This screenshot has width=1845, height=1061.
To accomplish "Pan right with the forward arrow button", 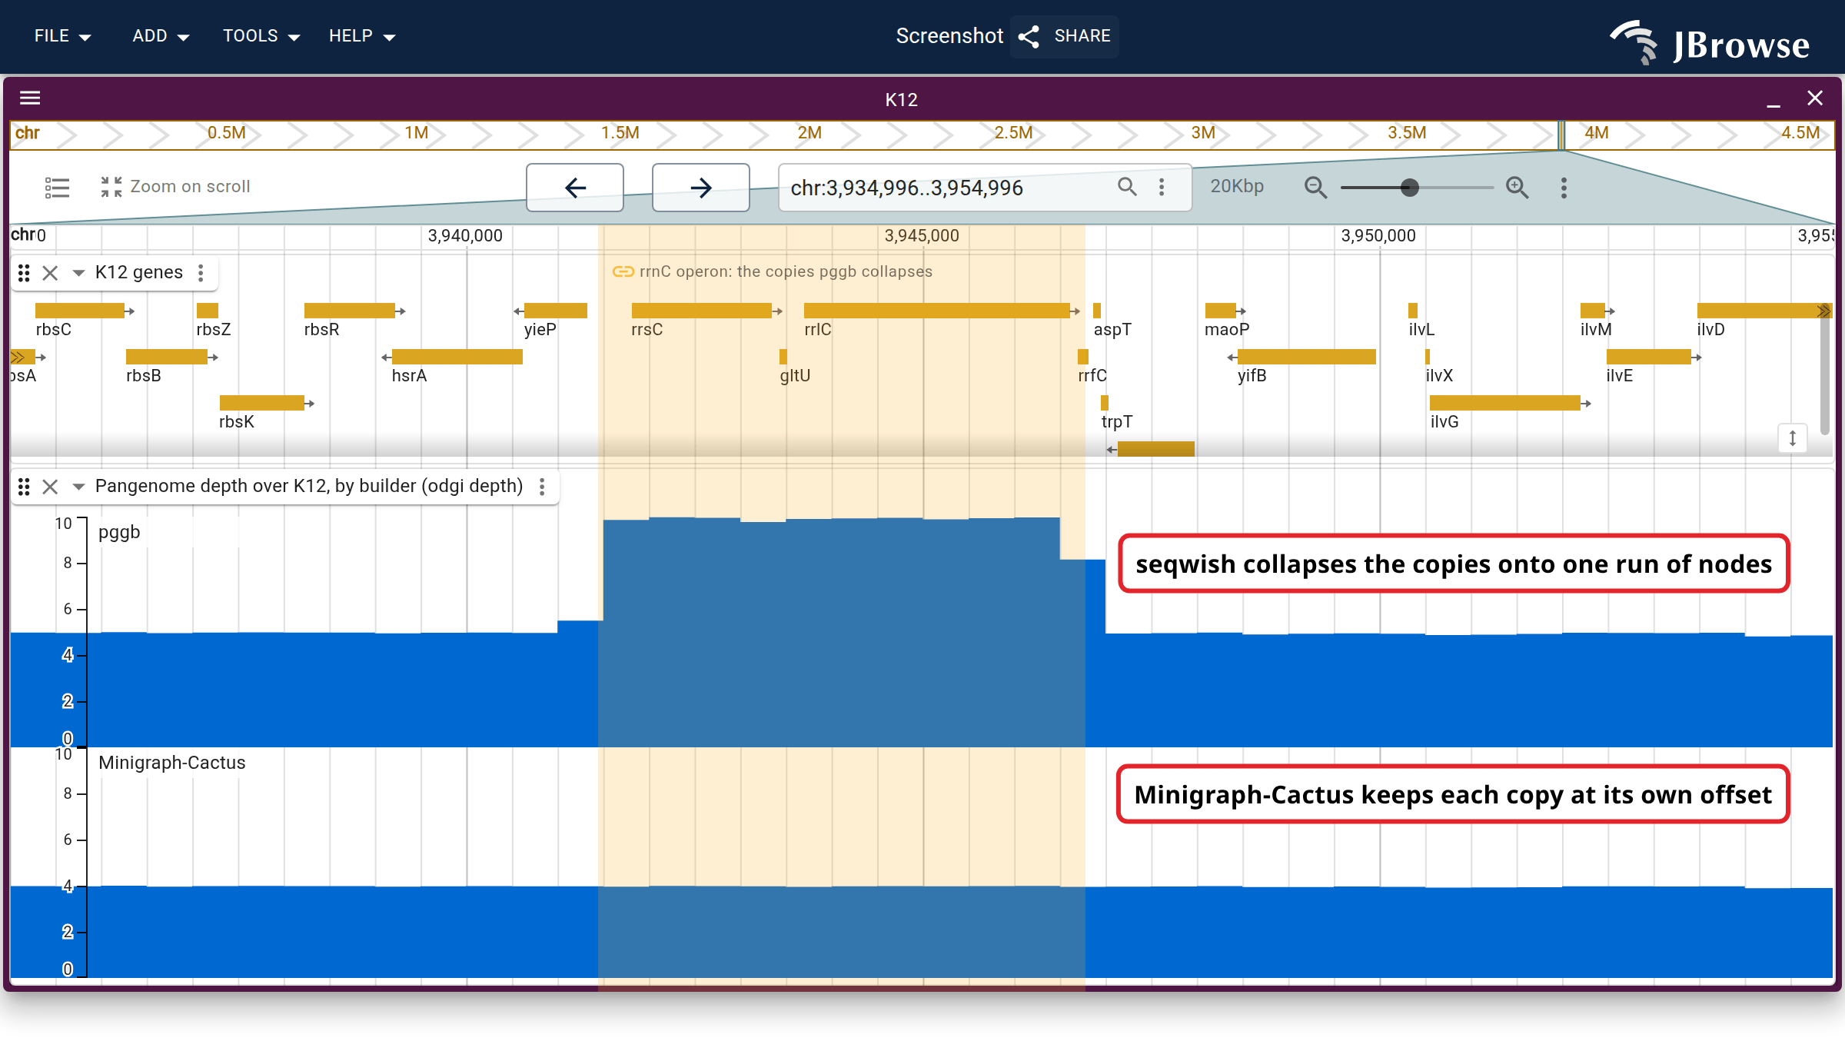I will tap(701, 188).
